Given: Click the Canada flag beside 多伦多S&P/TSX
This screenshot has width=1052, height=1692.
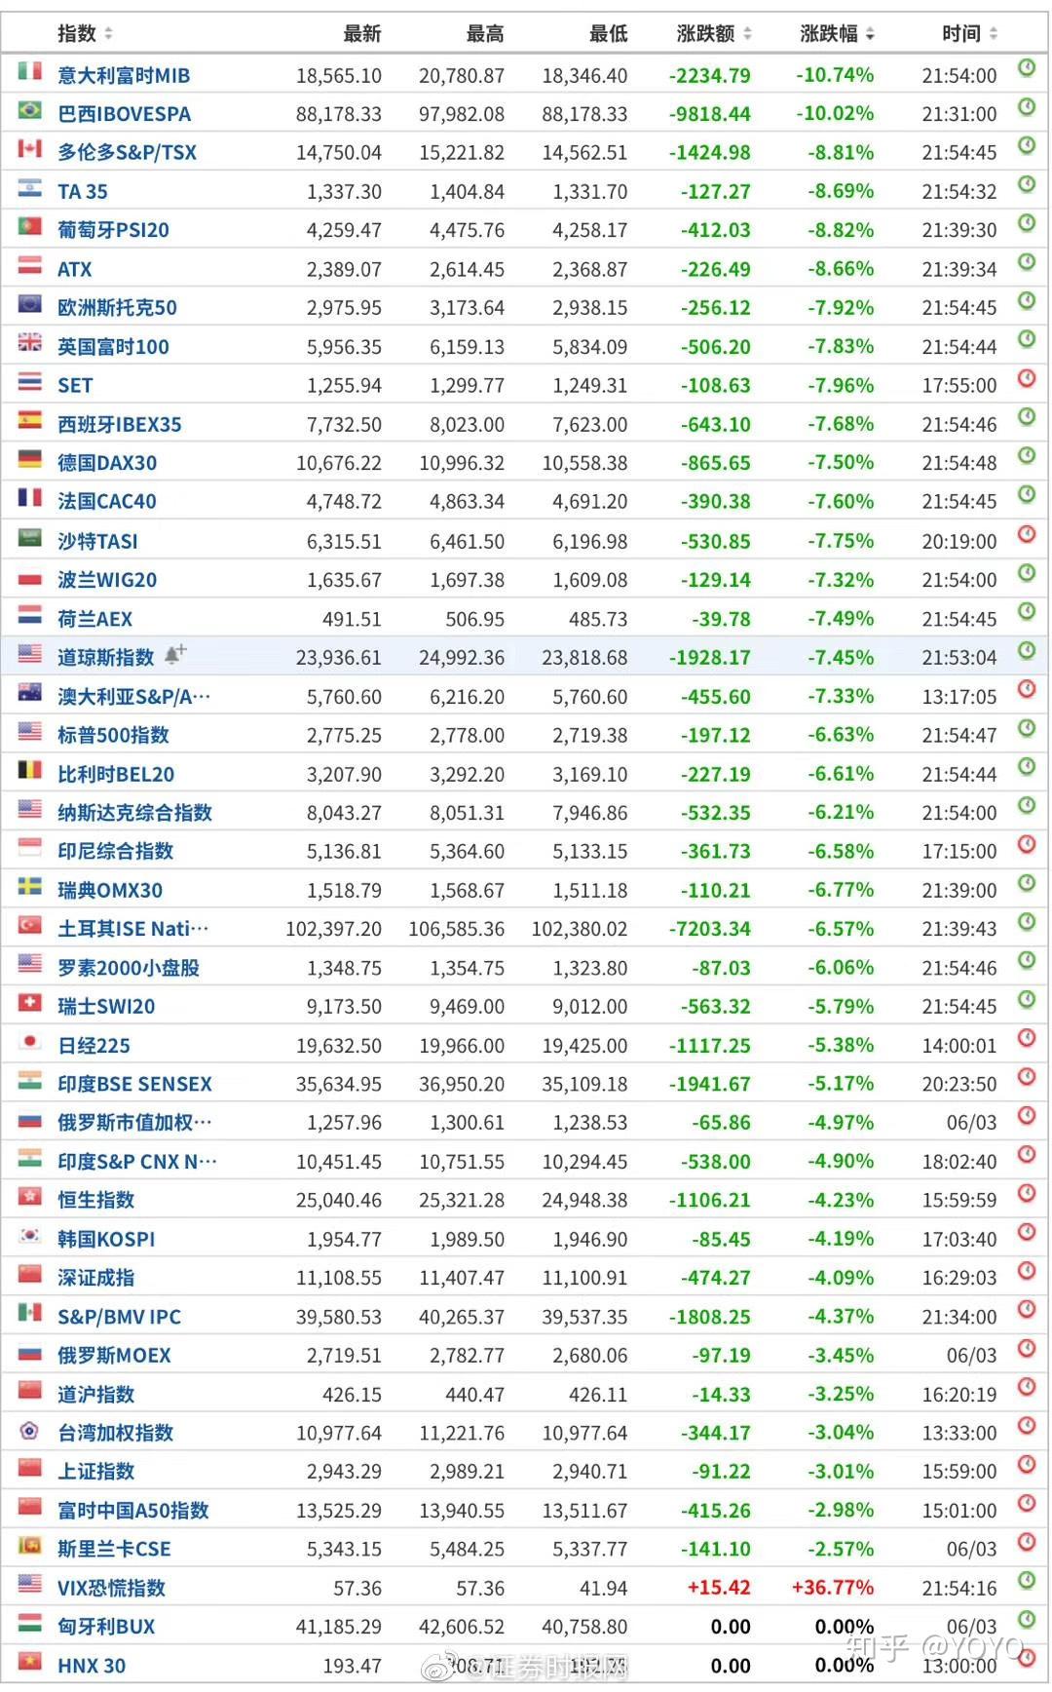Looking at the screenshot, I should tap(30, 150).
